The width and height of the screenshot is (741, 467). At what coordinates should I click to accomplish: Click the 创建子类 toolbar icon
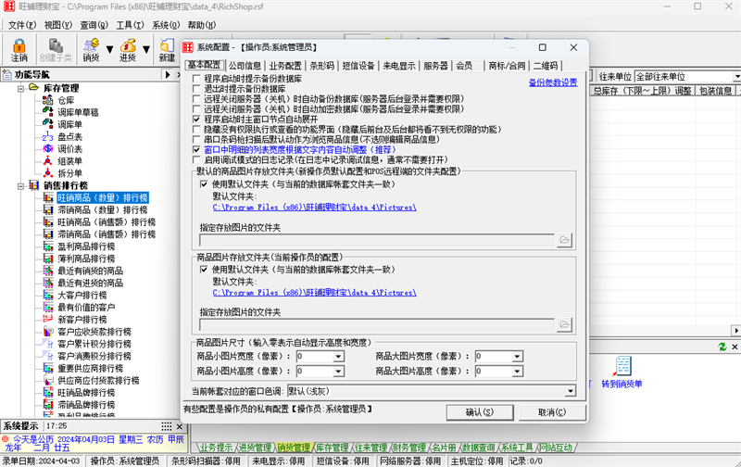tap(56, 50)
